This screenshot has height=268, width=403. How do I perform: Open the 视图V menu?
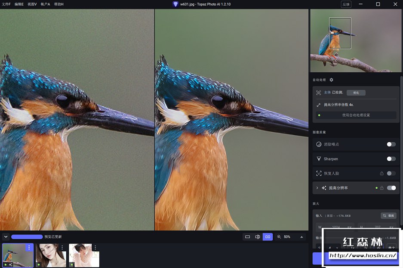[x=32, y=4]
